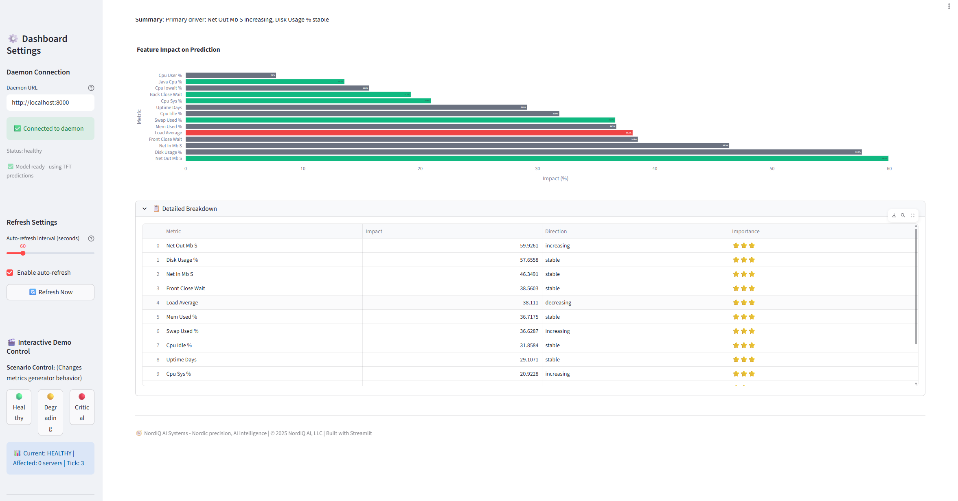Select the Critical scenario button
This screenshot has width=958, height=501.
click(82, 407)
